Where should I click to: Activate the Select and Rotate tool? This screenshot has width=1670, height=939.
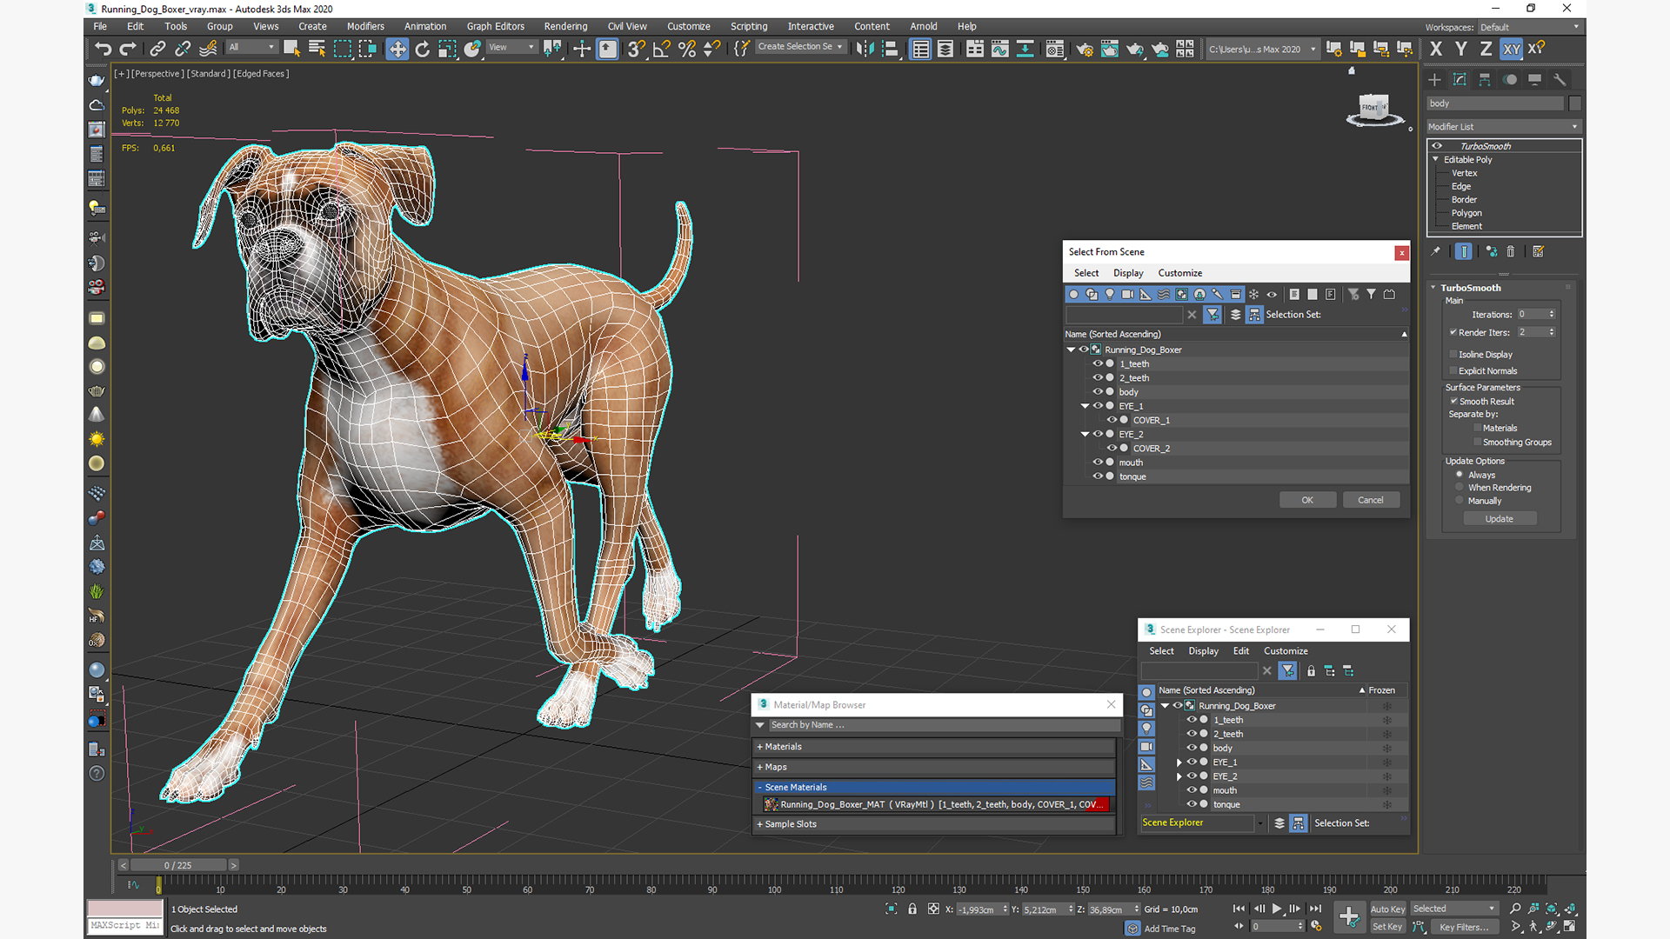coord(422,49)
